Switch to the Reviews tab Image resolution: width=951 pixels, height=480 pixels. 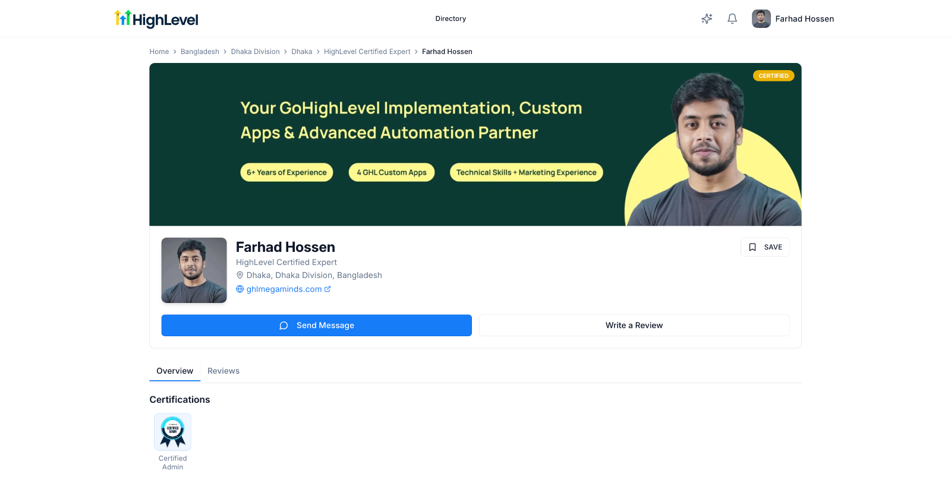[223, 371]
